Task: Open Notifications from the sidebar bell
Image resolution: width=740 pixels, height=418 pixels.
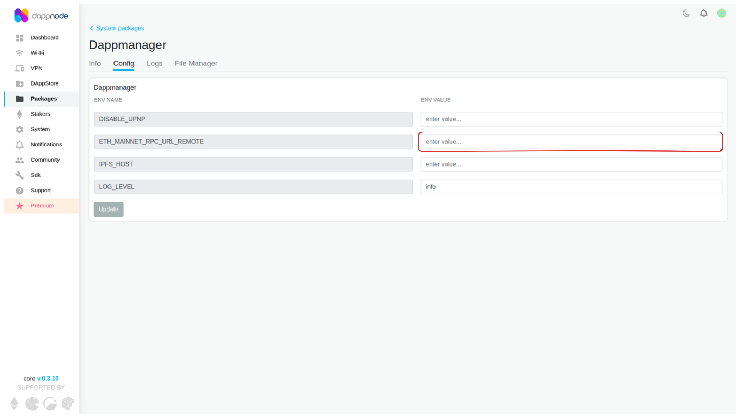Action: [20, 144]
